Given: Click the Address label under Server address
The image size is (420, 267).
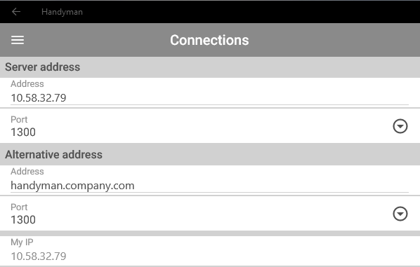Looking at the screenshot, I should 27,84.
